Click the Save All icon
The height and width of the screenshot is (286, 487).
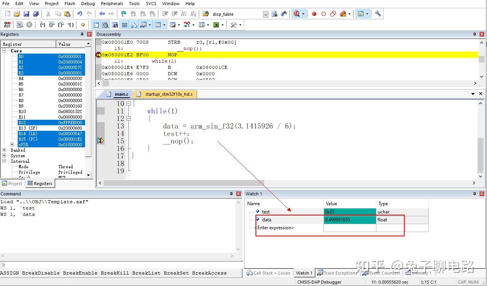point(36,14)
